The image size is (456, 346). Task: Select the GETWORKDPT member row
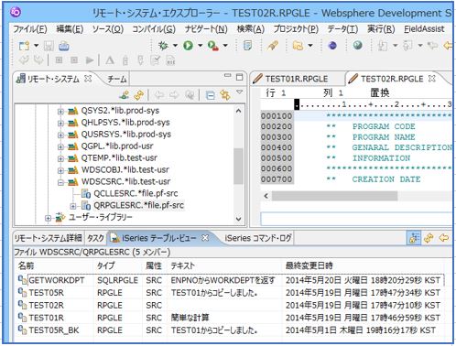point(231,280)
